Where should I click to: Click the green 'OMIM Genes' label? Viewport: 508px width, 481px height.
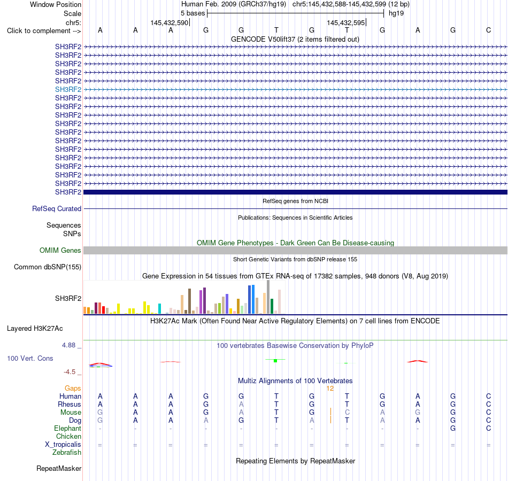(x=60, y=250)
